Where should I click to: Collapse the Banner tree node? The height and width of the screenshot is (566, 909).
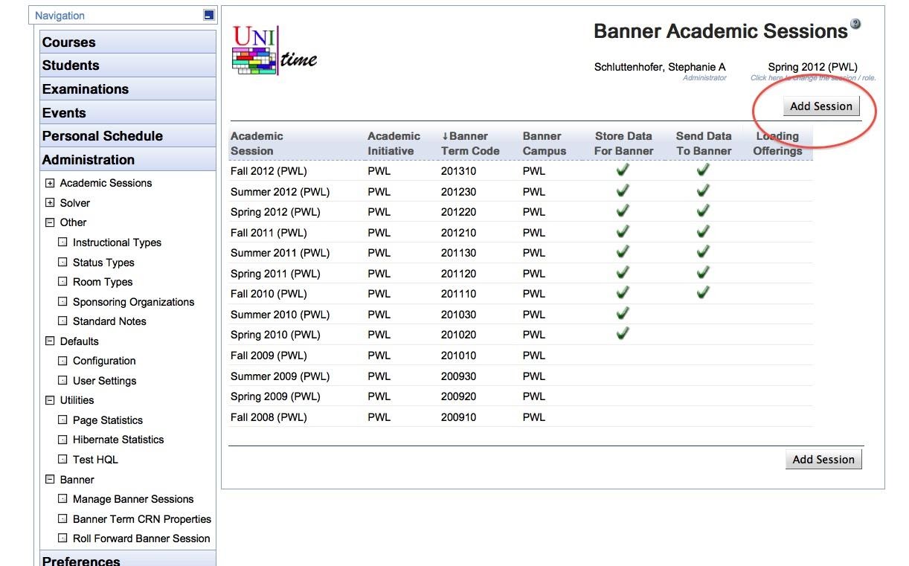tap(50, 480)
